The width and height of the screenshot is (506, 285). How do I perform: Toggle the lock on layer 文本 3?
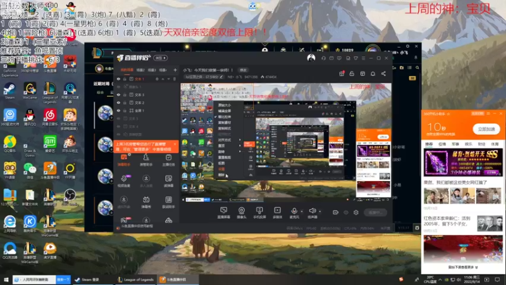[x=125, y=94]
